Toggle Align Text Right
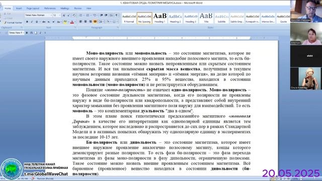The image size is (322, 181). tap(91, 22)
